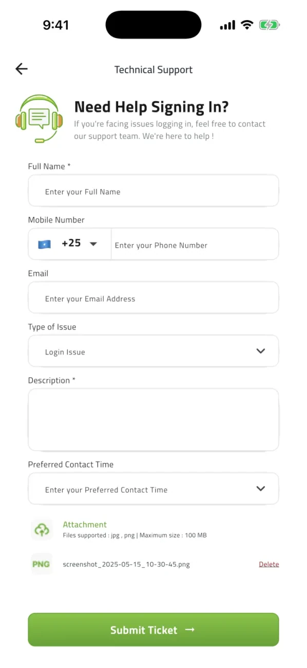Image resolution: width=307 pixels, height=668 pixels.
Task: Submit the ticket with green button
Action: click(x=153, y=629)
